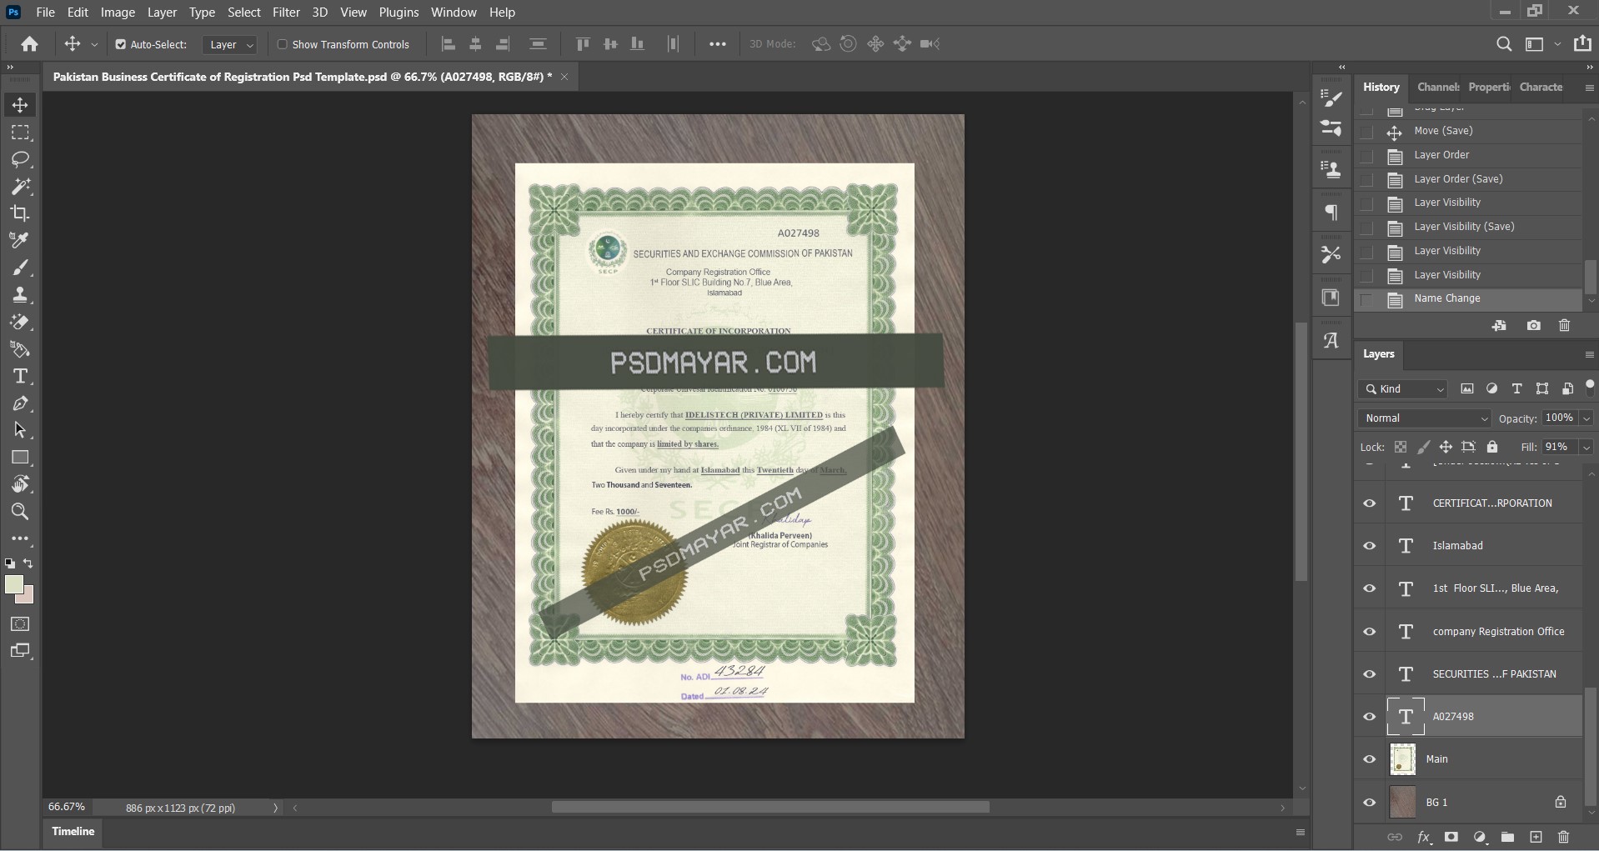
Task: Select the Move tool
Action: 20,105
